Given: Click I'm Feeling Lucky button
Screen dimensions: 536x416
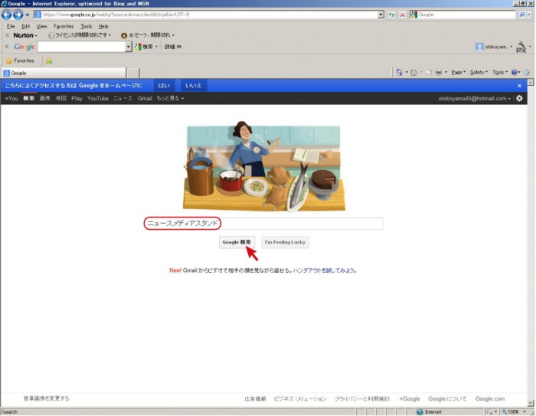Looking at the screenshot, I should pos(285,242).
